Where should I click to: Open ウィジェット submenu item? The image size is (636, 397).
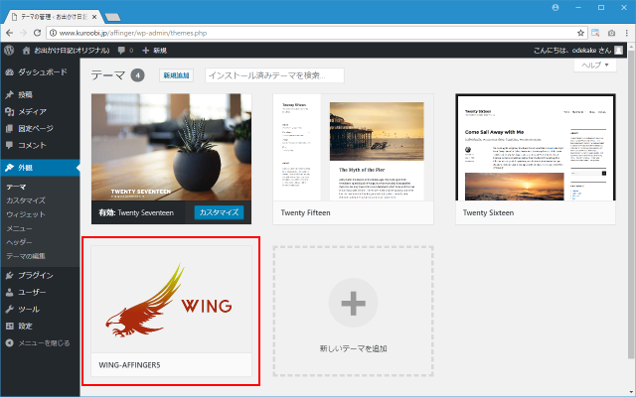26,214
